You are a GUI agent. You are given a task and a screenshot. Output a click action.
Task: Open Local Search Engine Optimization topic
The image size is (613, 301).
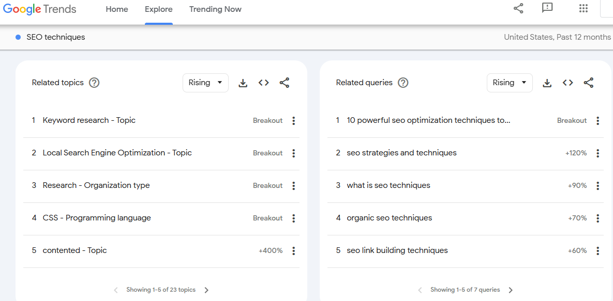tap(117, 153)
